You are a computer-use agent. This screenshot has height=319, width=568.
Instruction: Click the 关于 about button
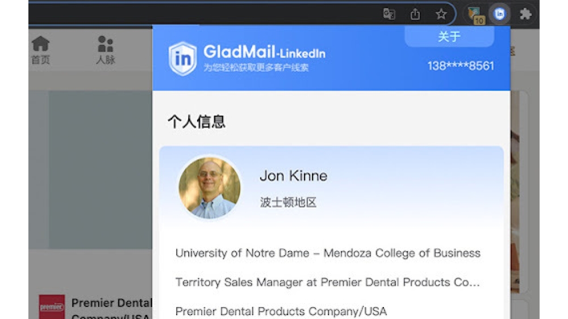(x=449, y=36)
